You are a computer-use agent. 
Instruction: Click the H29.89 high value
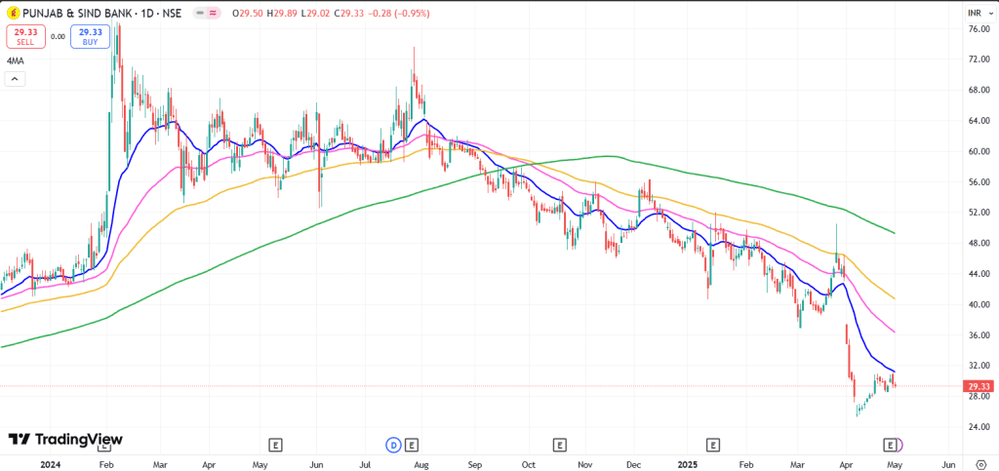coord(281,13)
